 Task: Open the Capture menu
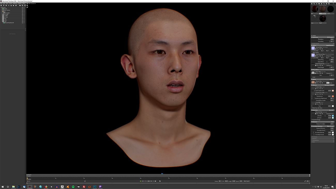[x=20, y=3]
